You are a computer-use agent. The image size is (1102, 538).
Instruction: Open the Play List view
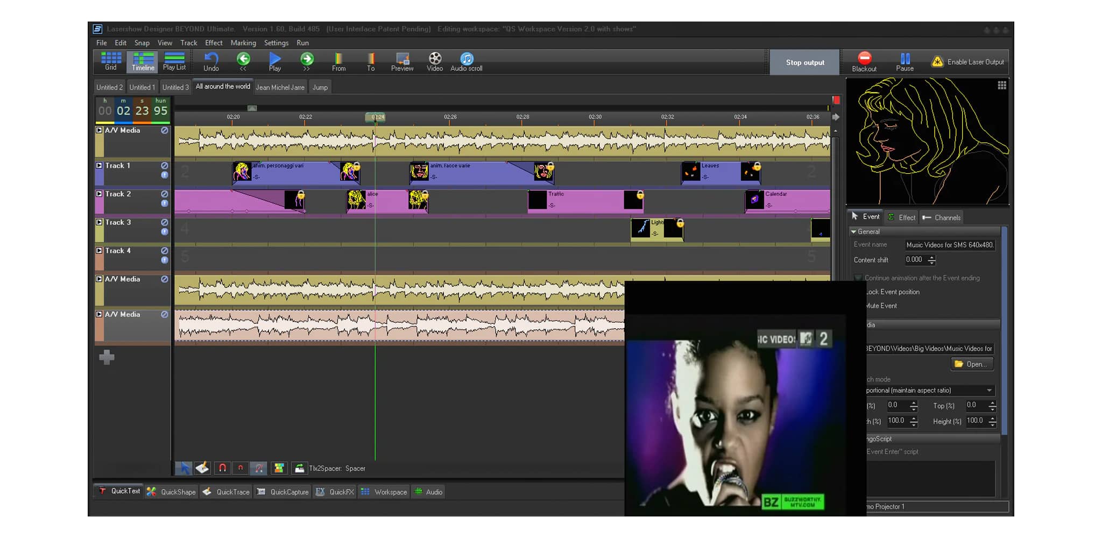[x=174, y=61]
